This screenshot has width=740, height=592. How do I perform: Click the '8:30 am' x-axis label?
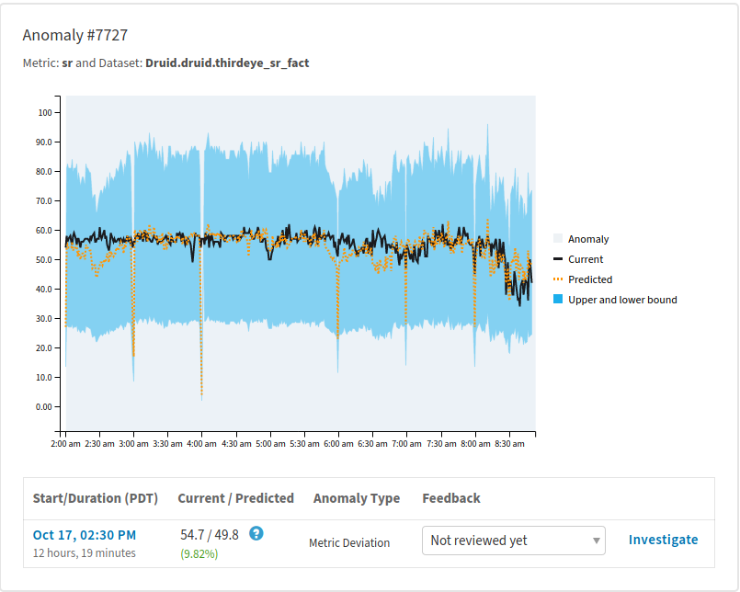coord(509,444)
